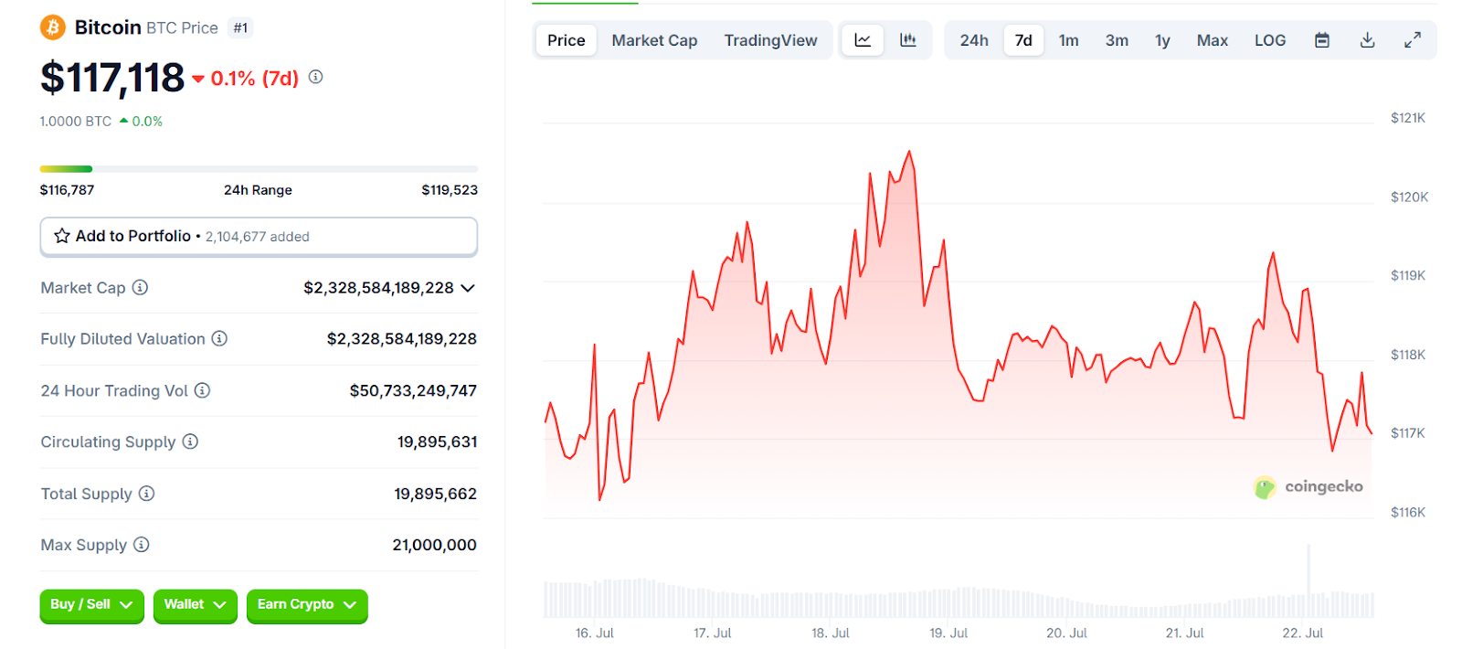Switch to the candlestick chart icon
This screenshot has height=649, width=1462.
[907, 40]
